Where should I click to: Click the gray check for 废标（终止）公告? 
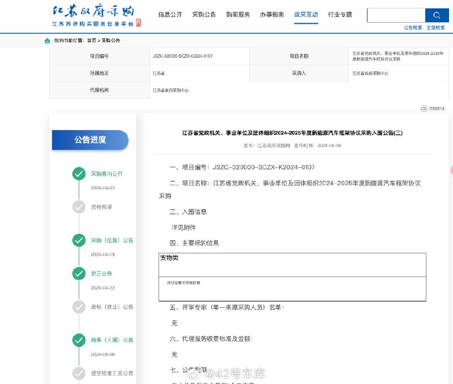point(79,307)
